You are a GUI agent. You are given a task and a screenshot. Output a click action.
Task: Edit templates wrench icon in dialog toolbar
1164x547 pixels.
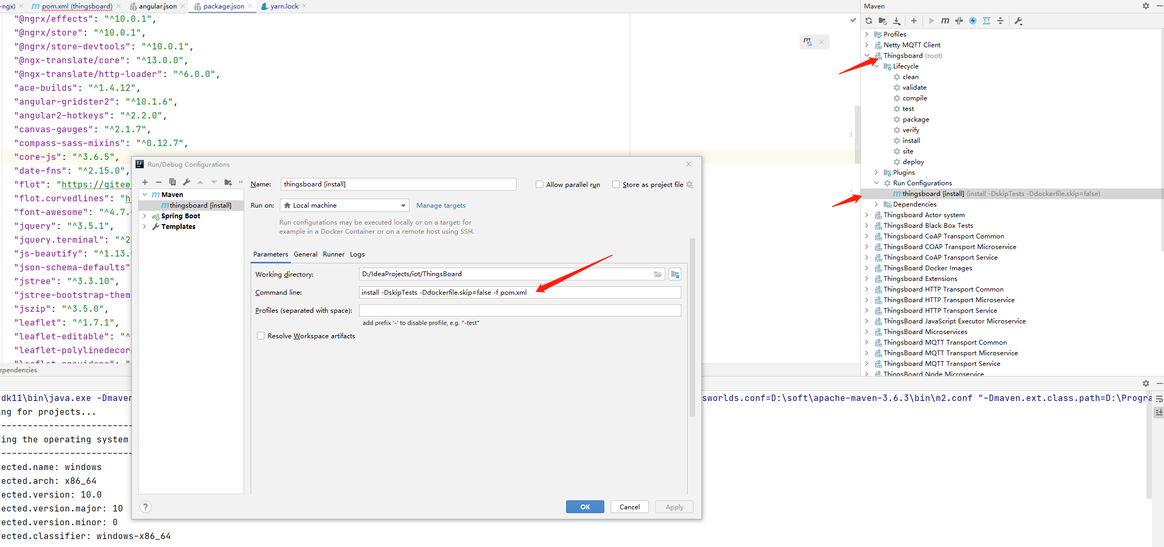[x=186, y=182]
